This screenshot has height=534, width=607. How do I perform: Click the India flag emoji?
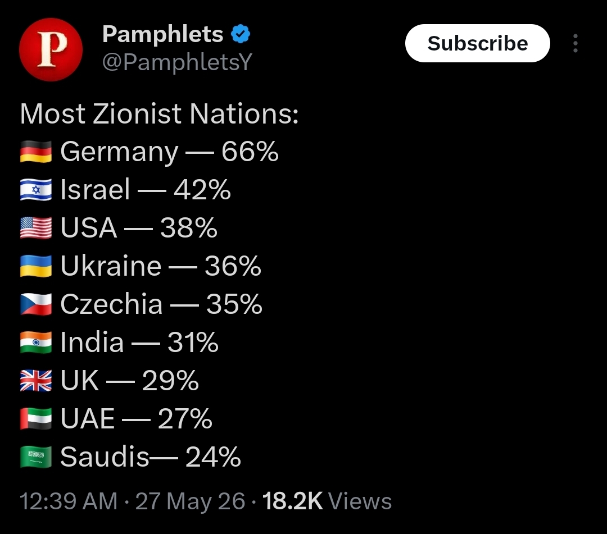pos(35,343)
